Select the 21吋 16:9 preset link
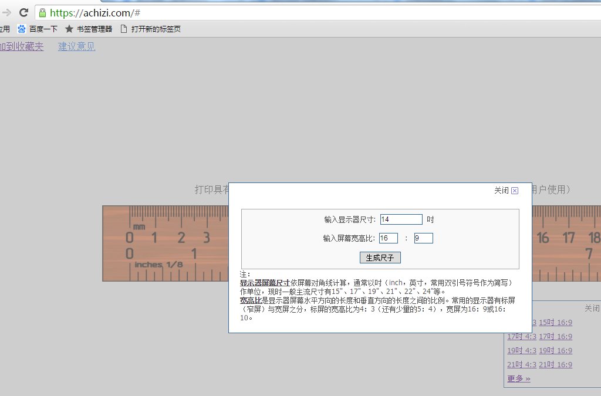601x396 pixels. pyautogui.click(x=555, y=365)
